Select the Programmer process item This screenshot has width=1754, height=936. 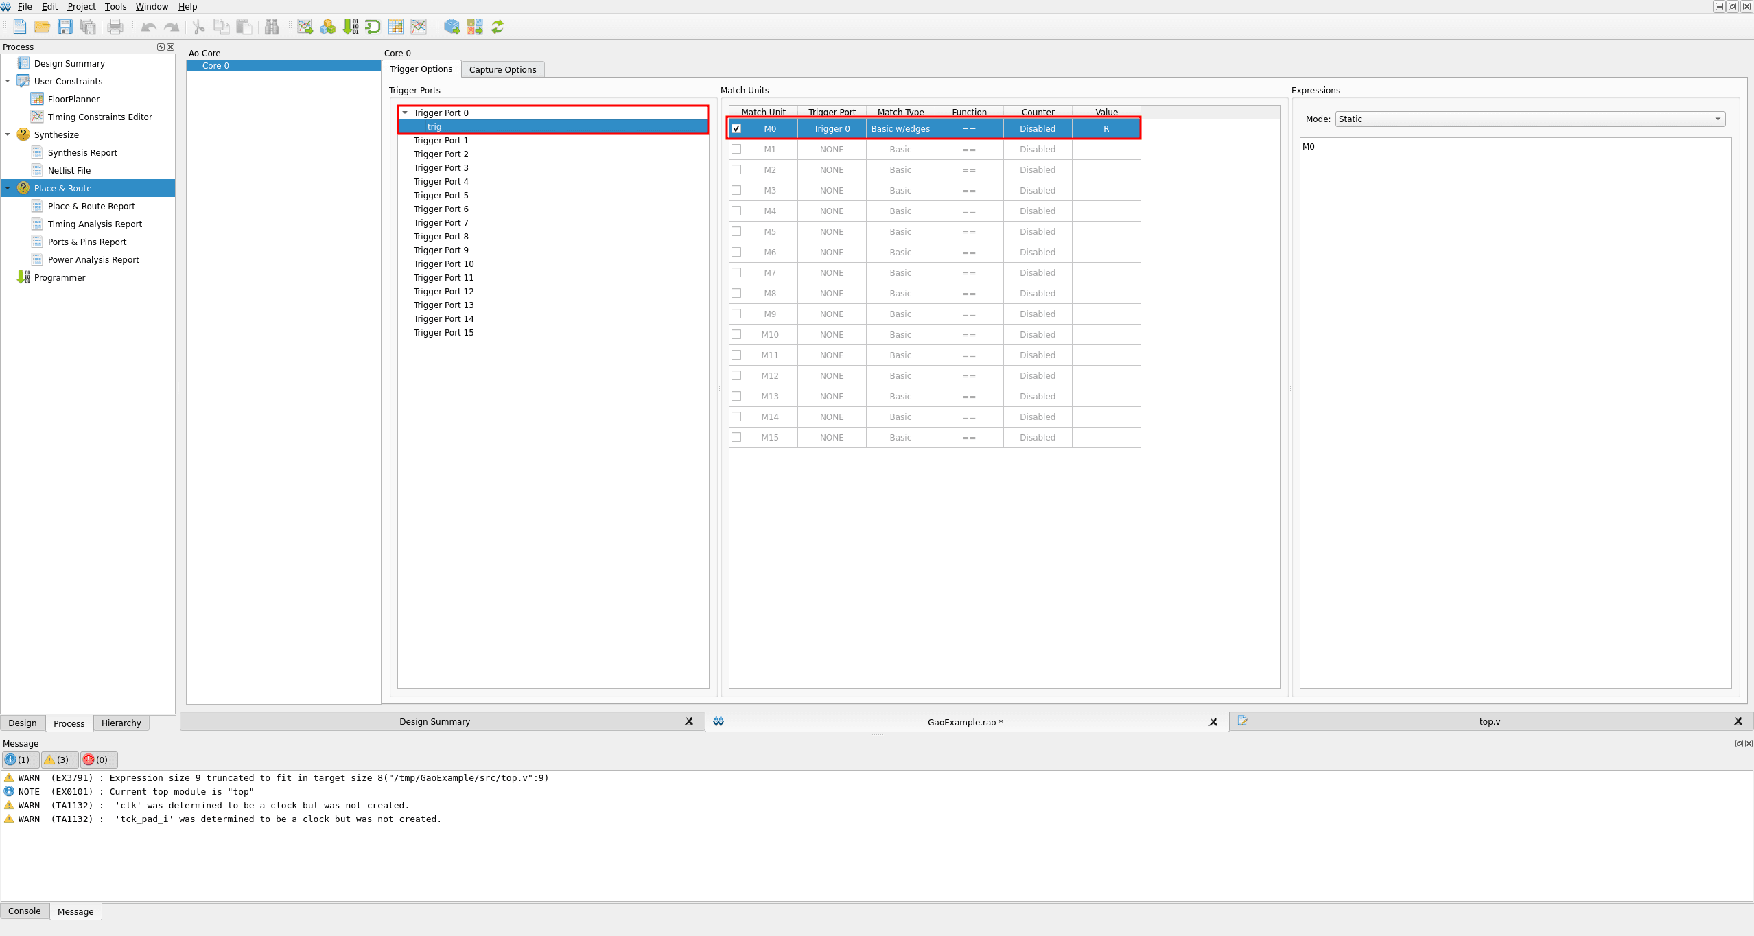pyautogui.click(x=60, y=277)
